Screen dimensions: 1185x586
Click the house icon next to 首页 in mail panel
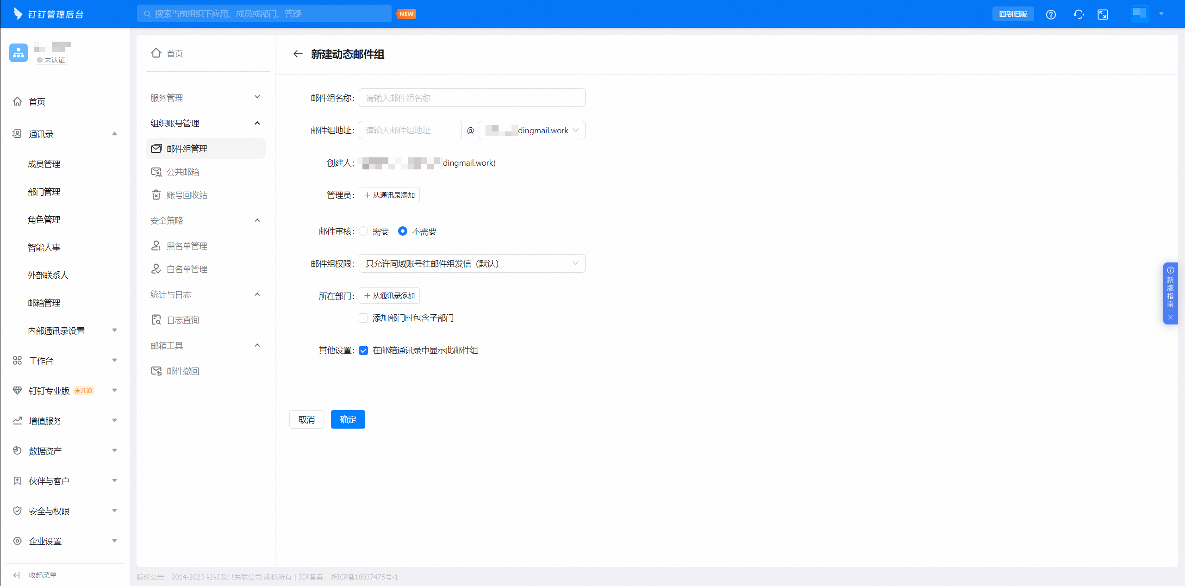coord(156,53)
